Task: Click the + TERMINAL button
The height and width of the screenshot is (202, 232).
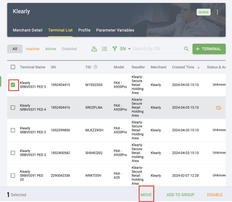Action: point(209,49)
